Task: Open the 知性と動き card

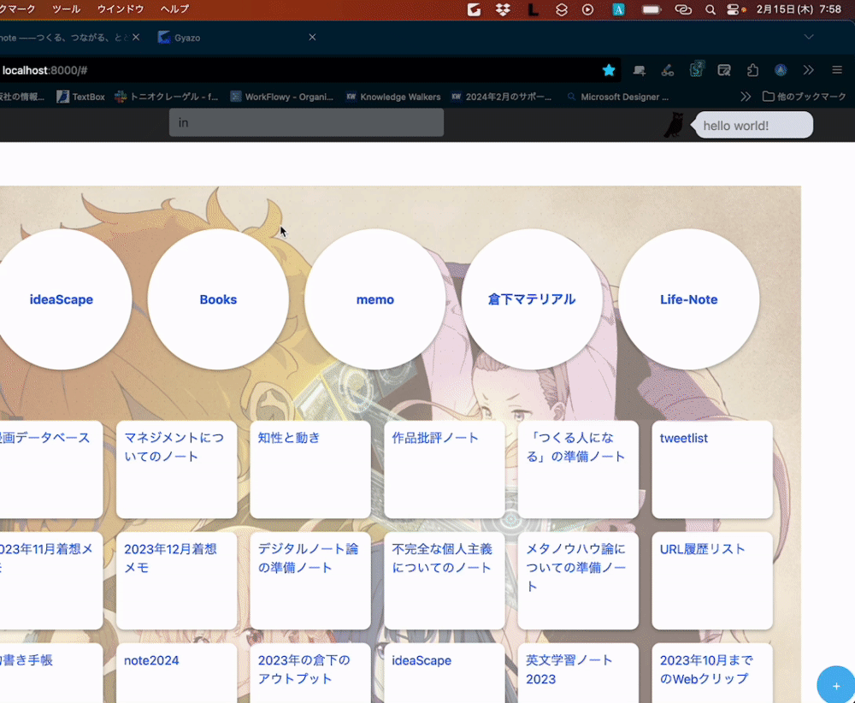Action: (310, 470)
